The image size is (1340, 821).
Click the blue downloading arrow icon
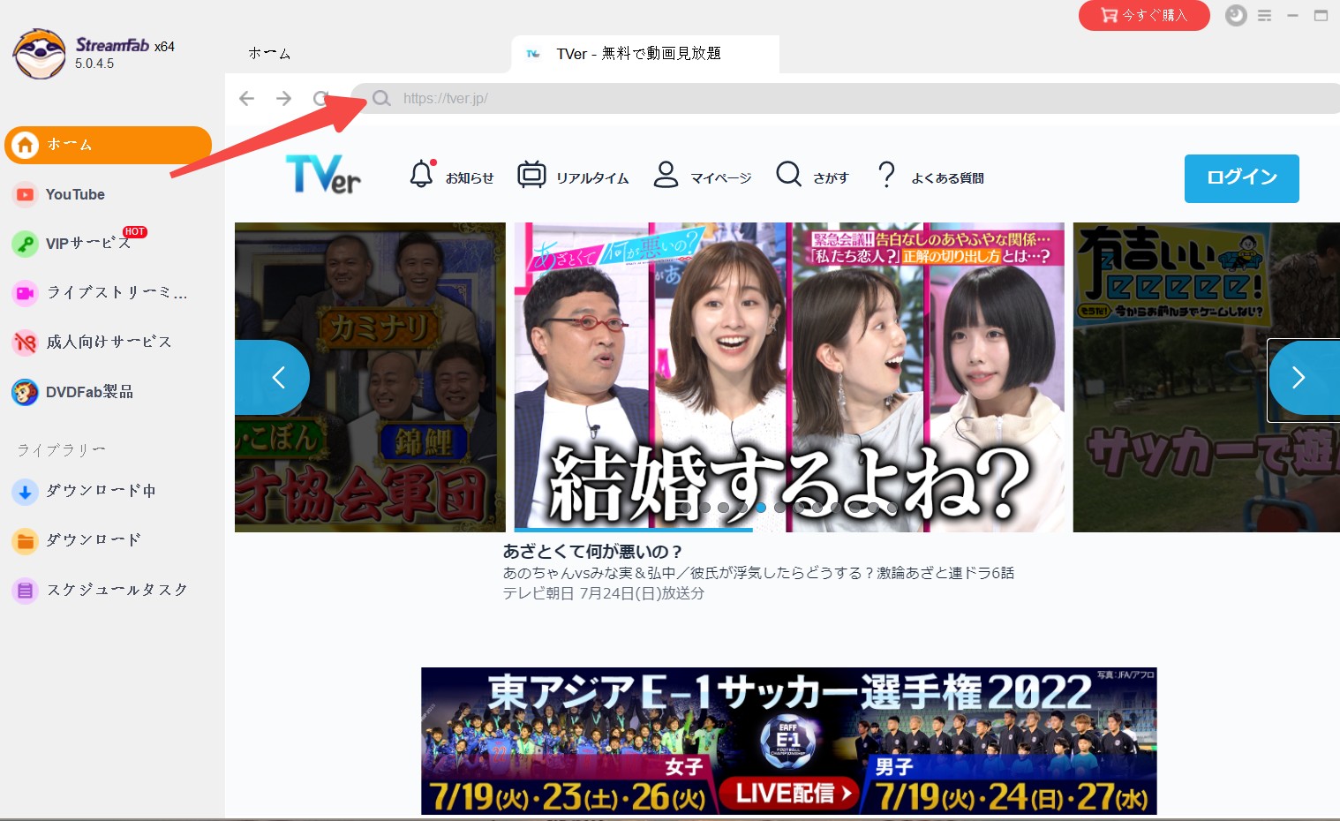click(x=25, y=492)
